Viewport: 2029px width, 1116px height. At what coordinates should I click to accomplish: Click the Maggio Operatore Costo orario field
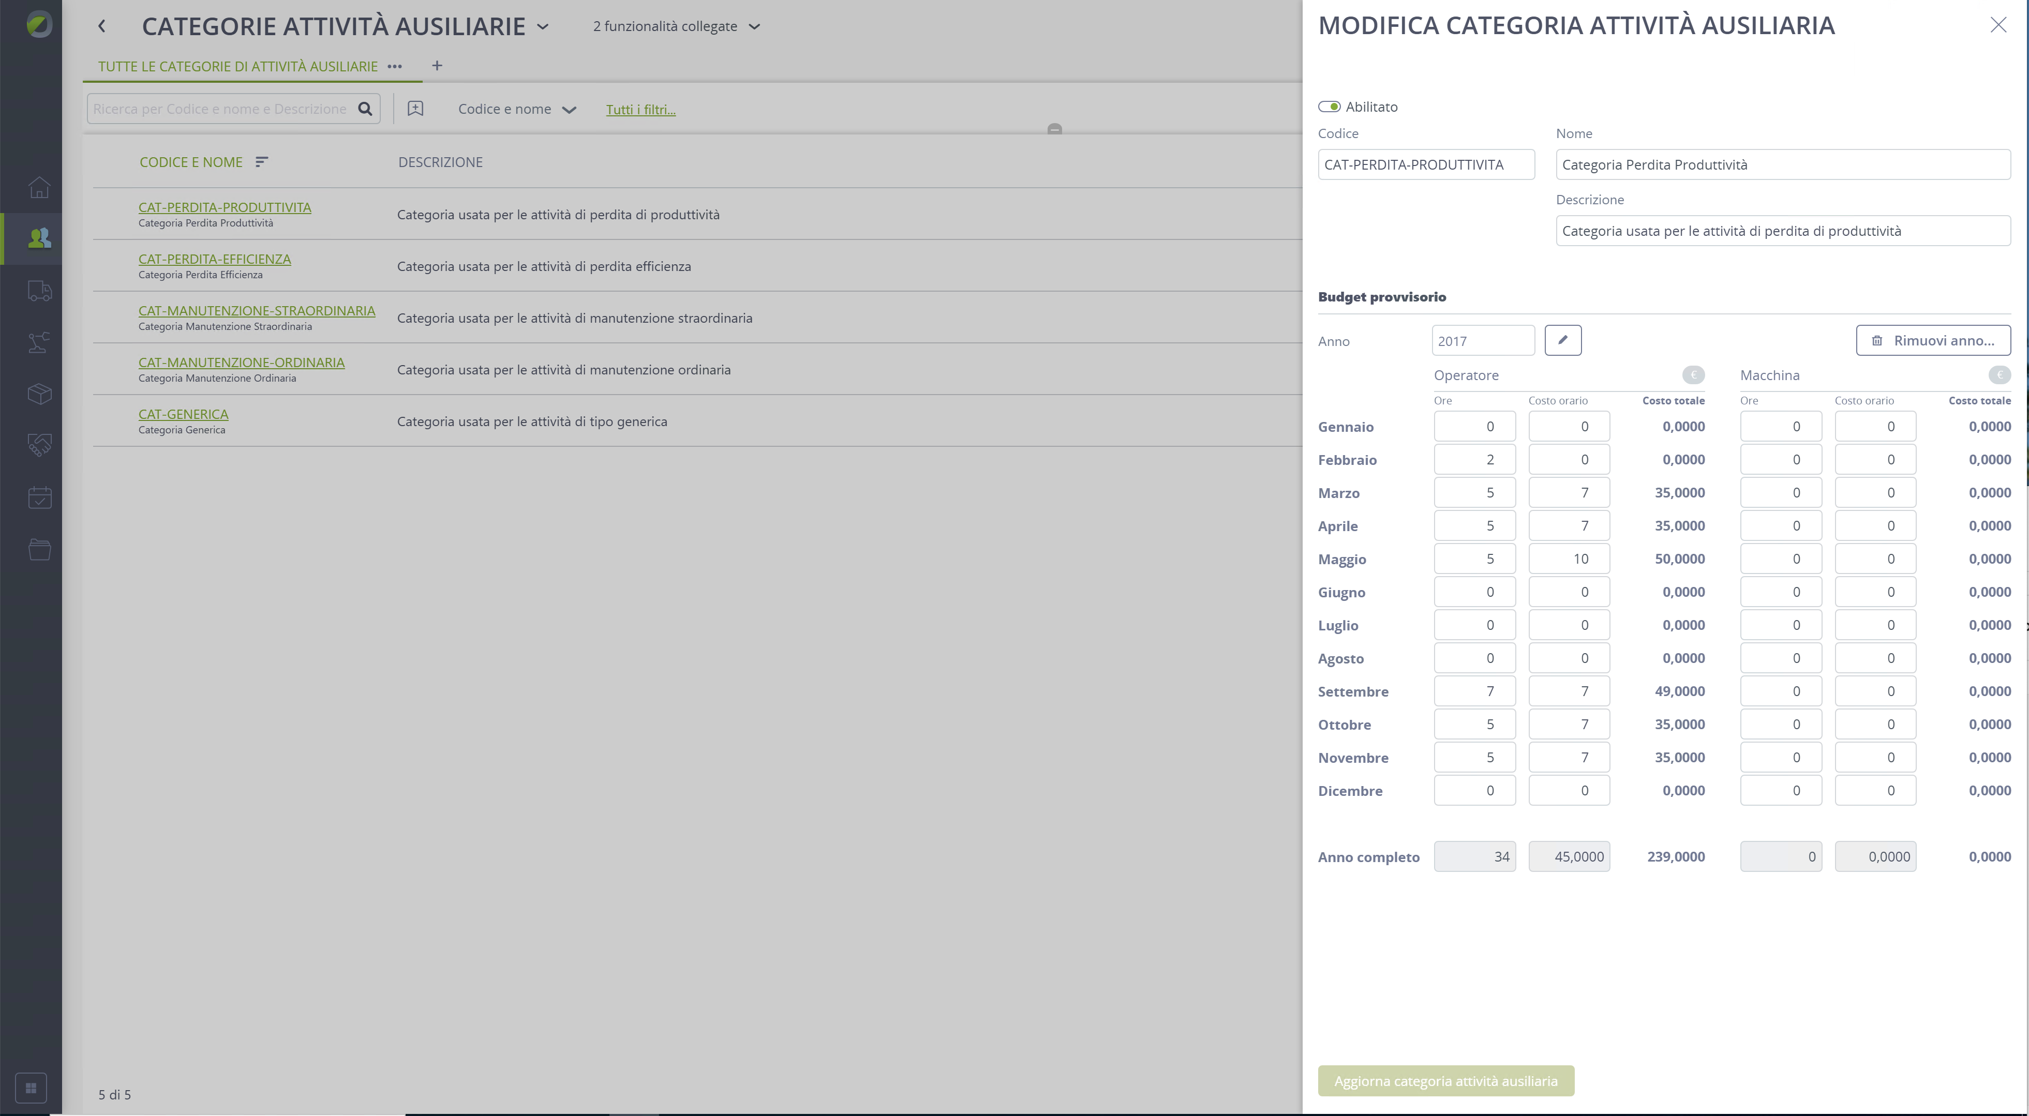tap(1569, 559)
